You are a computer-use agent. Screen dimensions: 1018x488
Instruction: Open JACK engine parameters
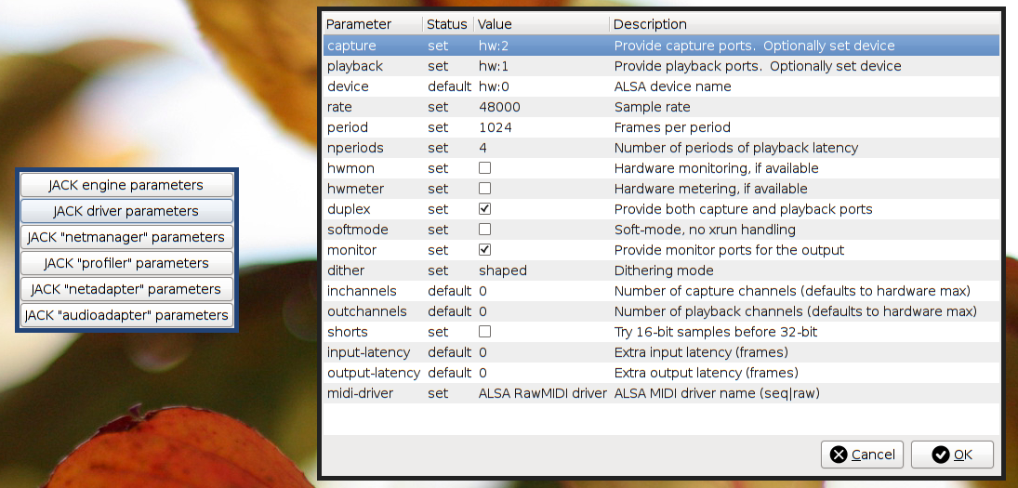point(126,185)
